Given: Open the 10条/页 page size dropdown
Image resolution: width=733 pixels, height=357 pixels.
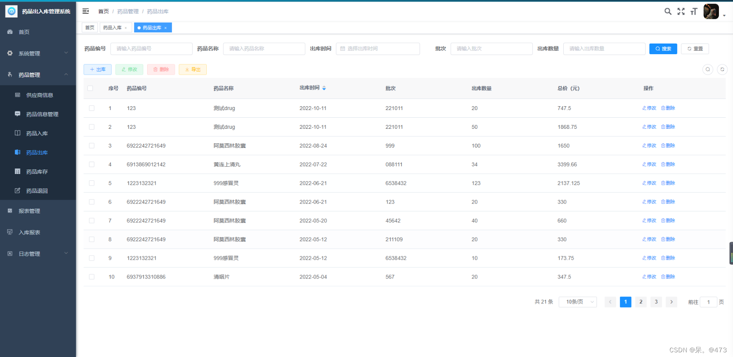Looking at the screenshot, I should pos(578,302).
